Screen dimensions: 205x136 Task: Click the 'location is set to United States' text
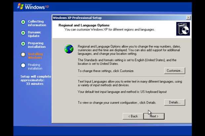[x=98, y=64]
